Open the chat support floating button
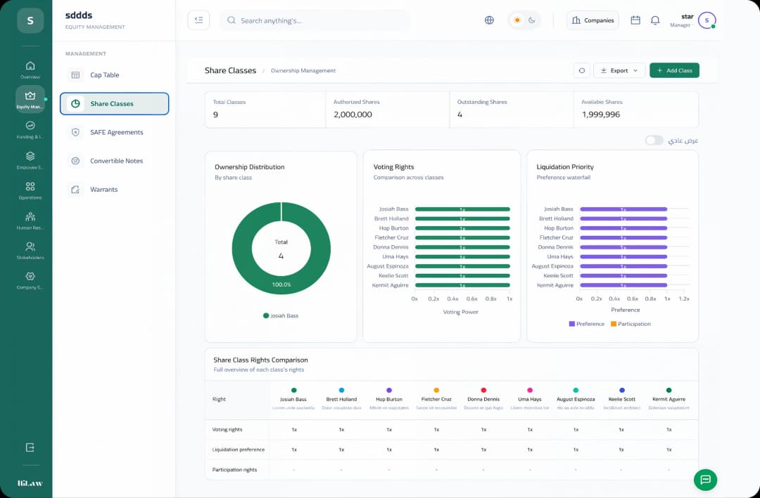Screen dimensions: 760x498 tap(705, 480)
